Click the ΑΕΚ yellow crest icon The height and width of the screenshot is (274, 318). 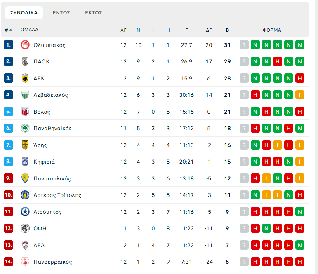(x=25, y=78)
